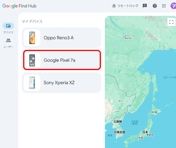Click the Sony Xperia XZ phone thumbnail
Image resolution: width=176 pixels, height=148 pixels.
(x=32, y=83)
